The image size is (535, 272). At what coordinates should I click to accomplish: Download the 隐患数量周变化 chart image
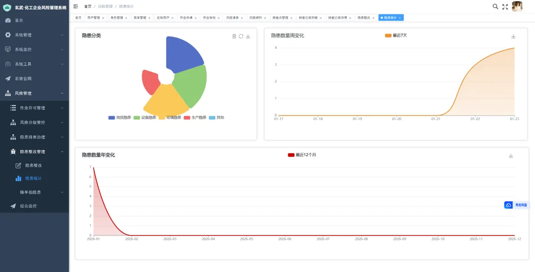(513, 37)
